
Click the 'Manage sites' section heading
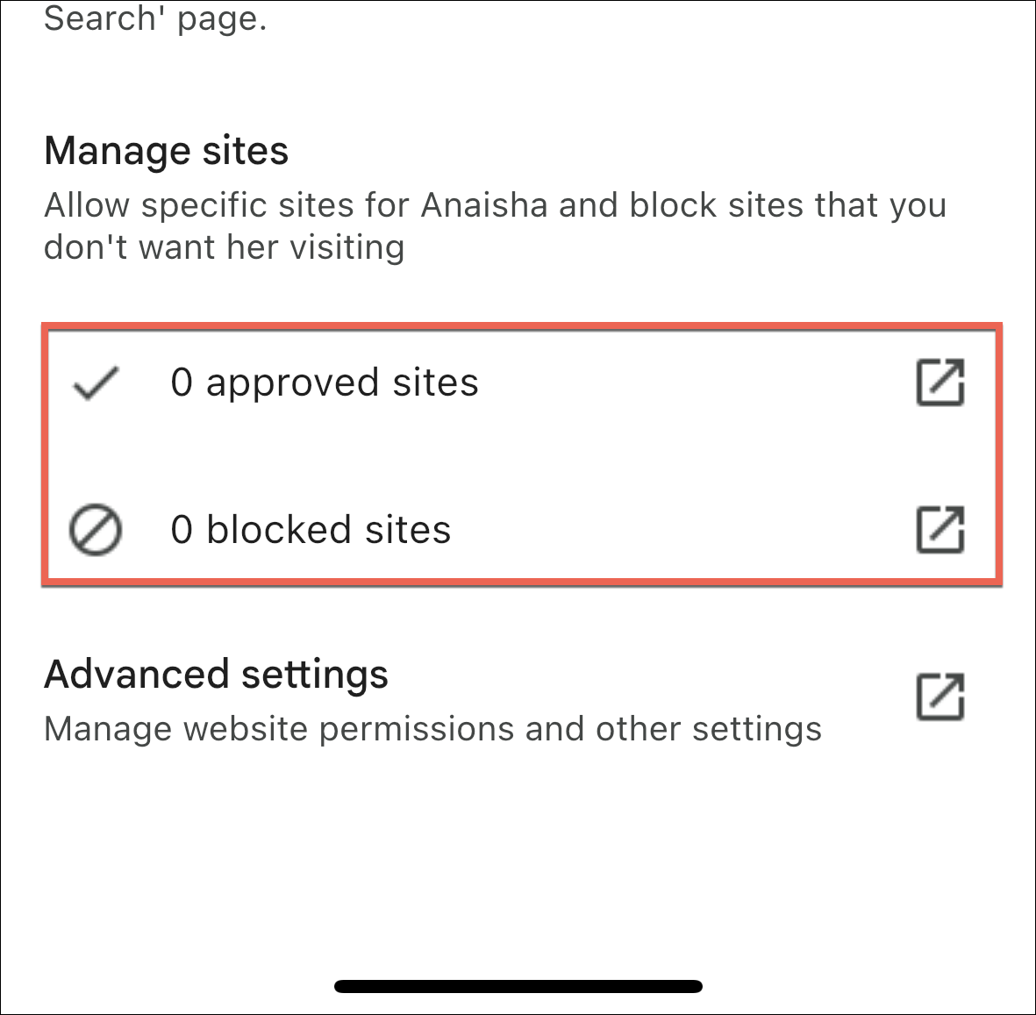pos(166,151)
